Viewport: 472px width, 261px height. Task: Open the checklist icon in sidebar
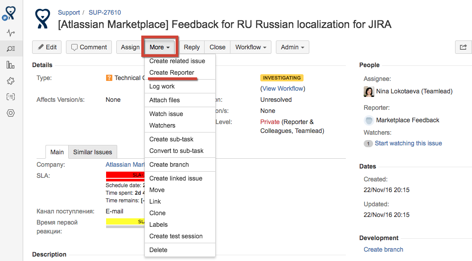point(11,97)
